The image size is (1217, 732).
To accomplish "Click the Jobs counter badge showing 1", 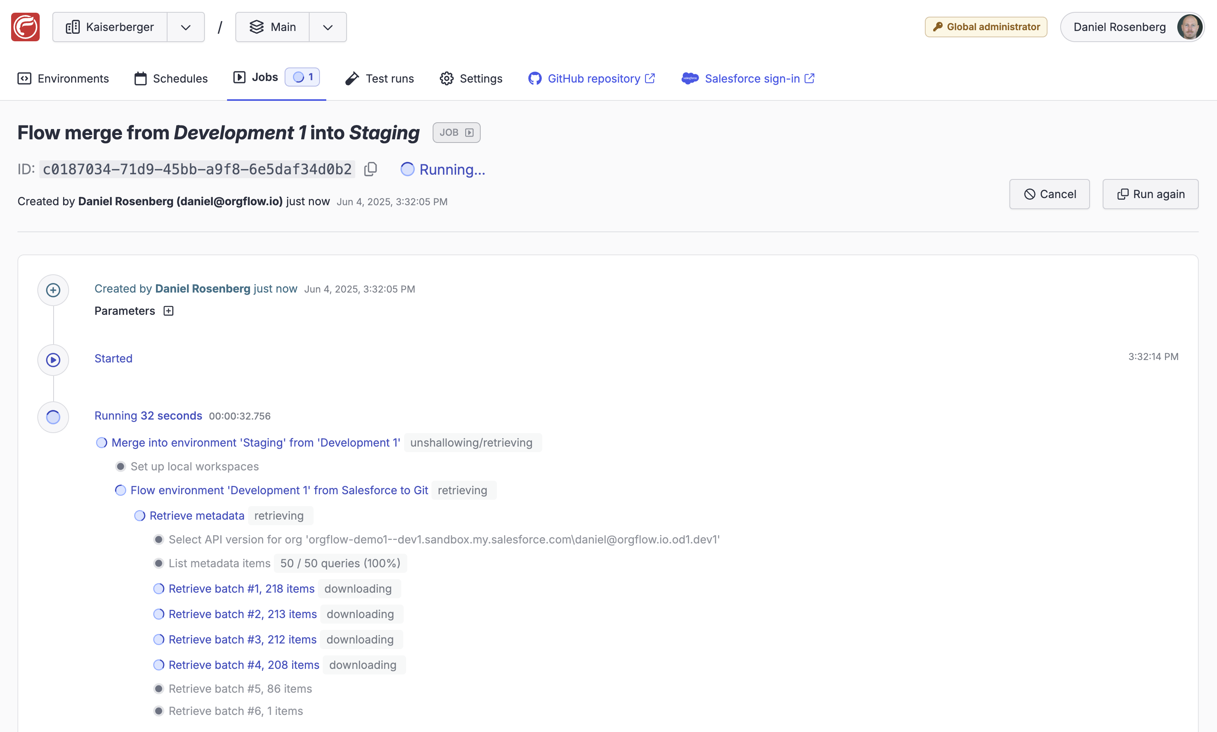I will (302, 77).
